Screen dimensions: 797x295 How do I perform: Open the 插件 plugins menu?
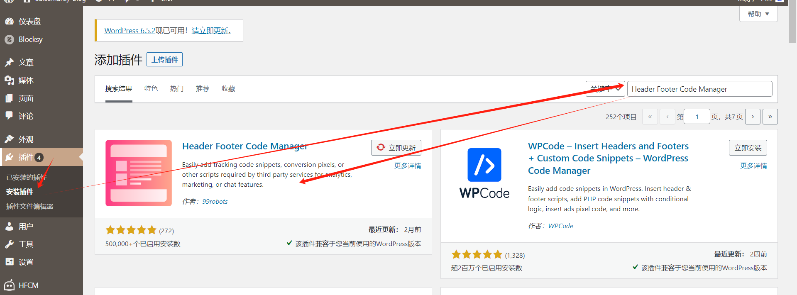click(x=41, y=157)
